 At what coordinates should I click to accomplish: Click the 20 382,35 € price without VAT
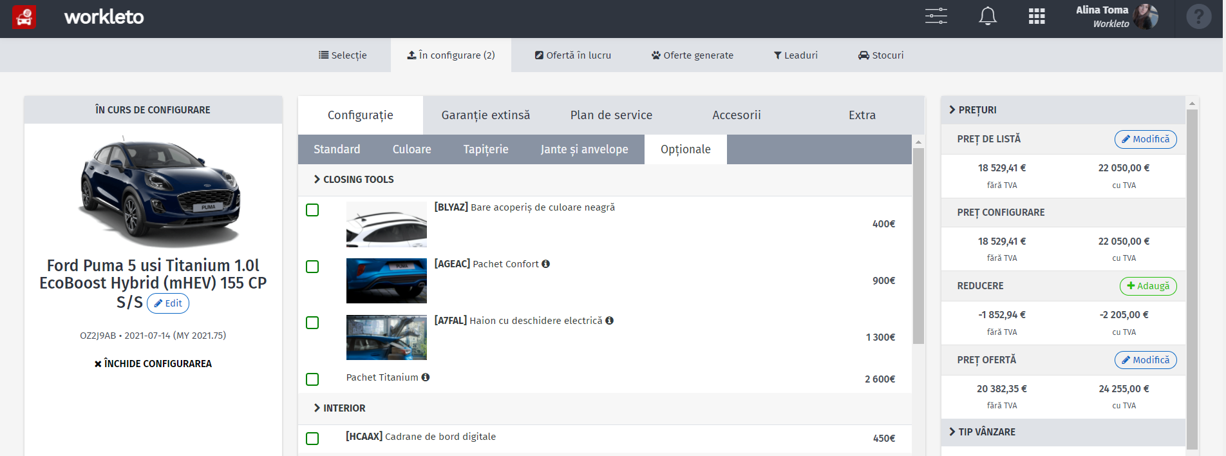coord(1002,389)
